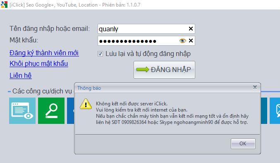Click OK in the Thông báo dialog
The height and width of the screenshot is (163, 280).
point(243,143)
